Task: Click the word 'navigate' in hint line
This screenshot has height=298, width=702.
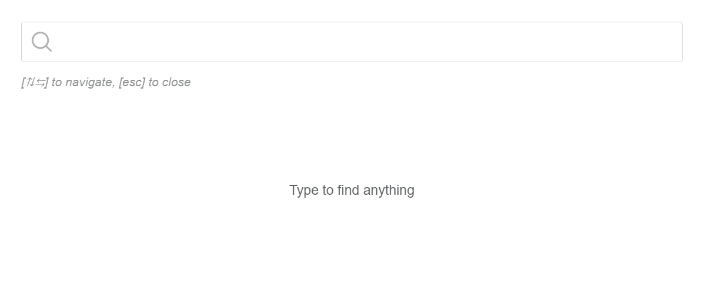Action: click(89, 83)
